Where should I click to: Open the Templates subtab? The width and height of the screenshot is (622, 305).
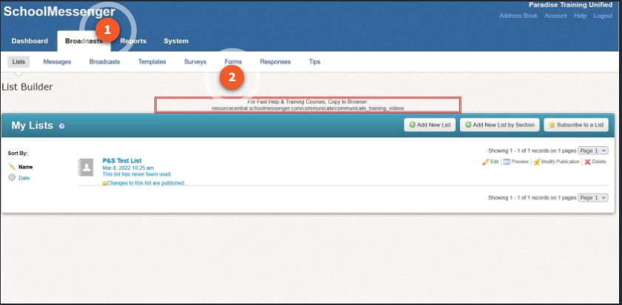[x=152, y=62]
